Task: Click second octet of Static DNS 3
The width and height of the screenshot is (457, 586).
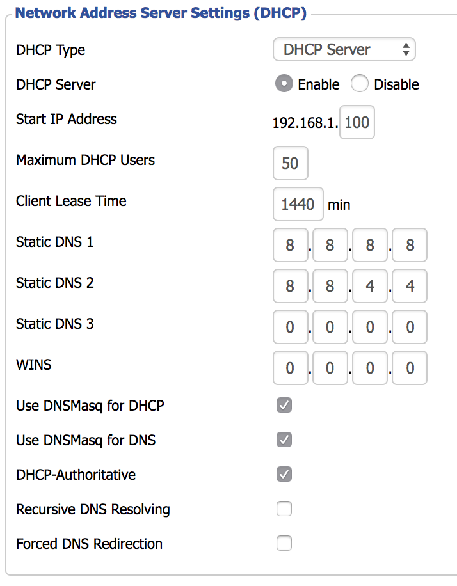Action: pos(330,327)
